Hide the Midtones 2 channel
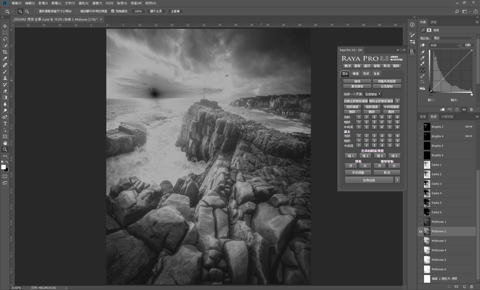 coord(420,231)
